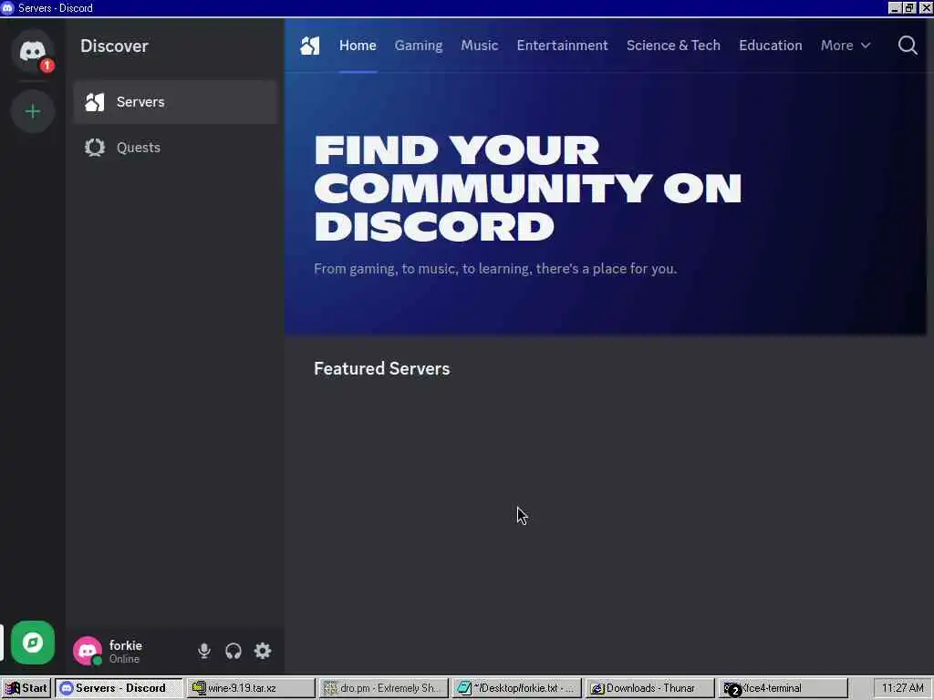934x700 pixels.
Task: Switch to the Music tab
Action: click(480, 46)
